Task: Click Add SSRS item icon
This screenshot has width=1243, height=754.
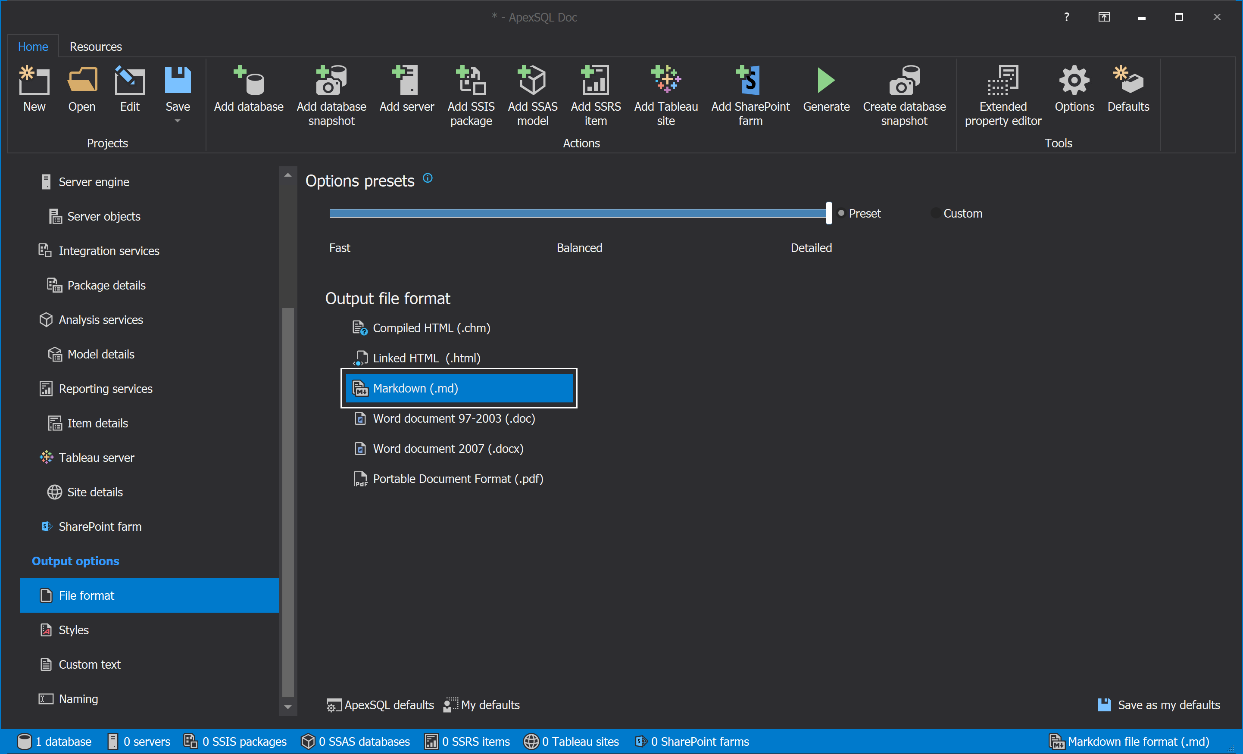Action: (x=595, y=81)
